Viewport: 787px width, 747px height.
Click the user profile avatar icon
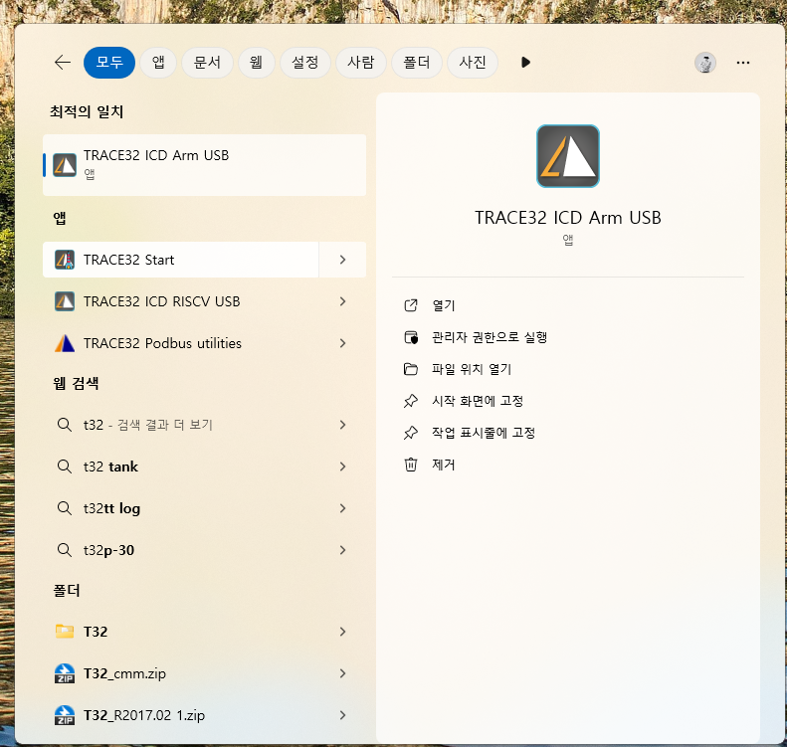pyautogui.click(x=704, y=63)
